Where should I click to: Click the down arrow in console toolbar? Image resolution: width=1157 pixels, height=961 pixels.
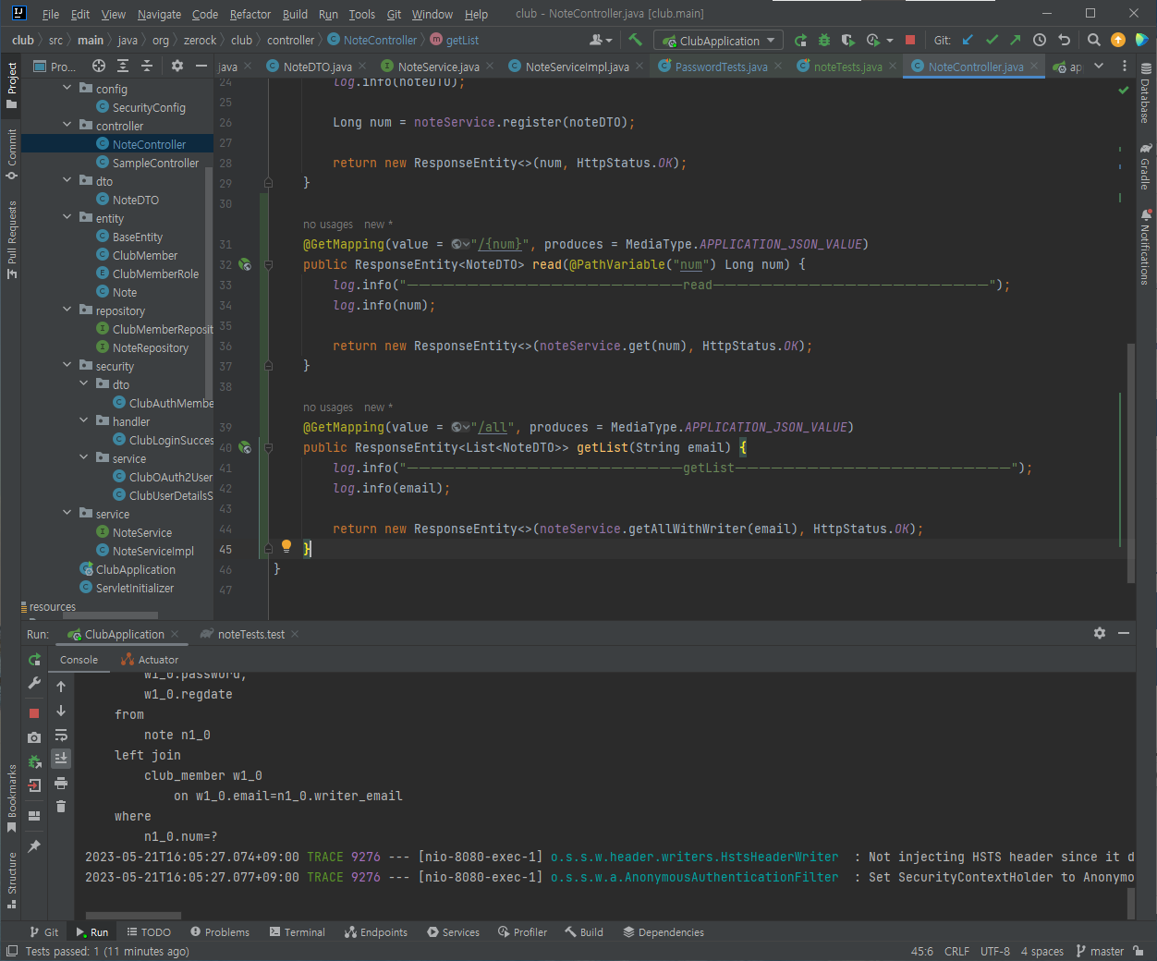(x=61, y=711)
